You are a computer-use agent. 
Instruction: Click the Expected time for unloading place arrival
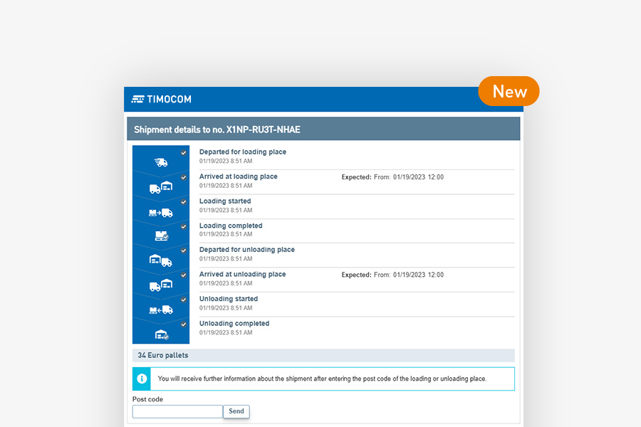pos(392,275)
